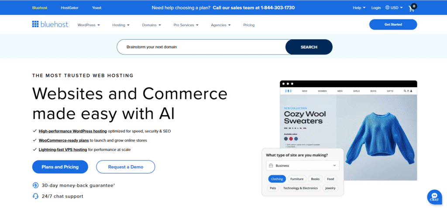Click the SEARCH button
This screenshot has width=447, height=208.
tap(309, 47)
